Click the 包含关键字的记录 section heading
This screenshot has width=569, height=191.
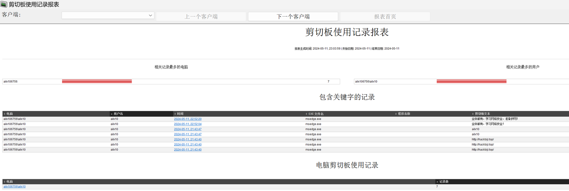coord(347,97)
